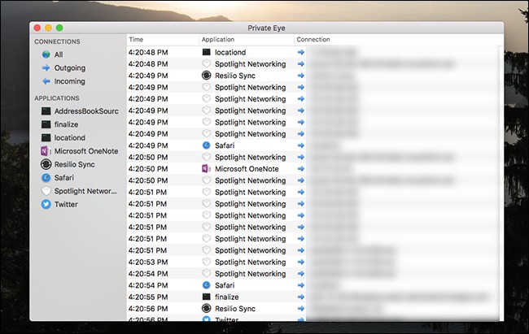
Task: Click the 4:20:55 PM time cell
Action: (x=148, y=297)
